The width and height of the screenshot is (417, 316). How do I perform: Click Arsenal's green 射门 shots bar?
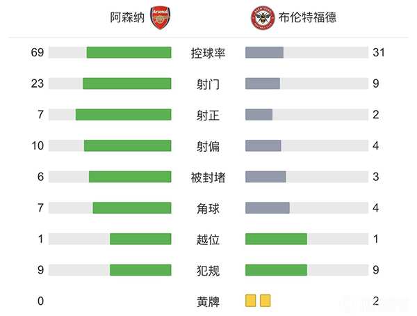pyautogui.click(x=126, y=84)
